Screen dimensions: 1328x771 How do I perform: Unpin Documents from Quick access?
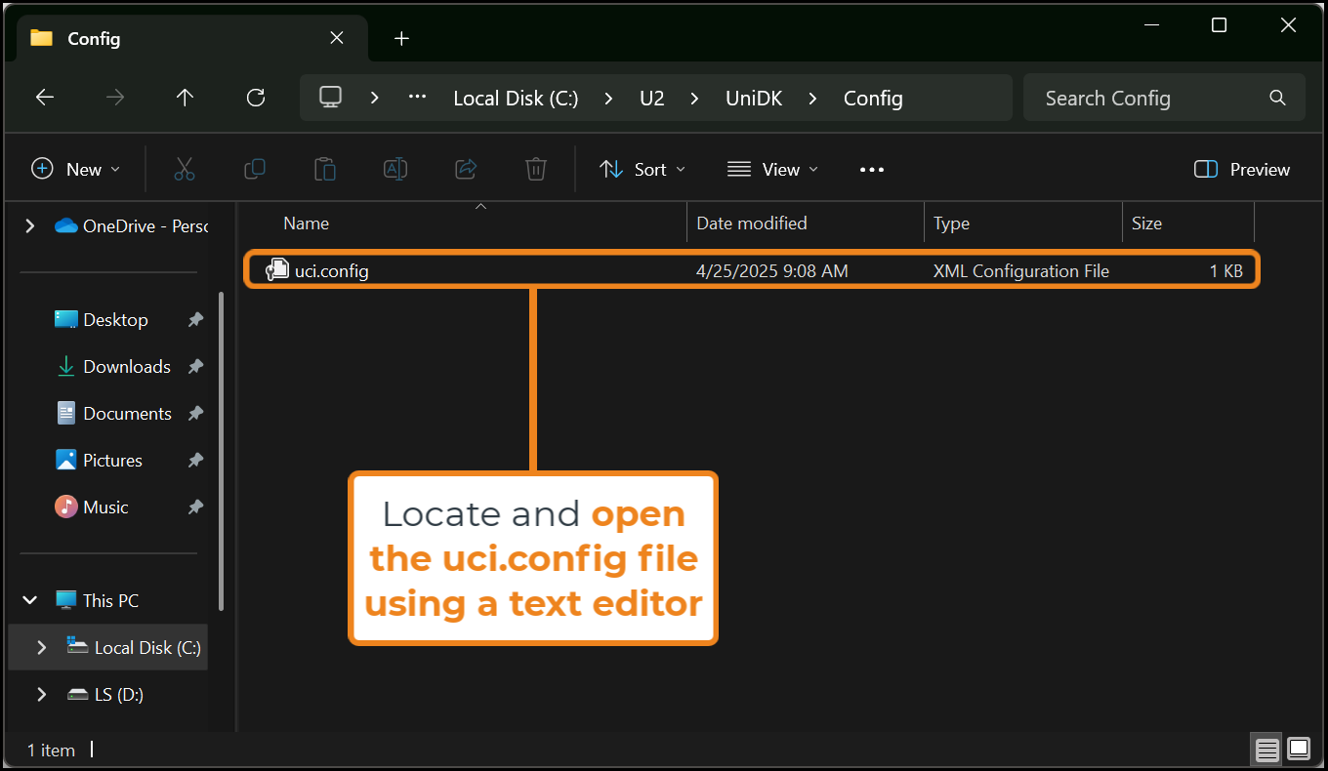point(195,414)
